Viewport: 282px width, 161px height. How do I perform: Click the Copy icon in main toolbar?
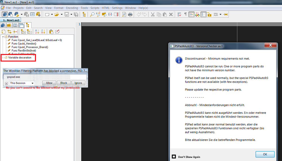click(x=159, y=15)
